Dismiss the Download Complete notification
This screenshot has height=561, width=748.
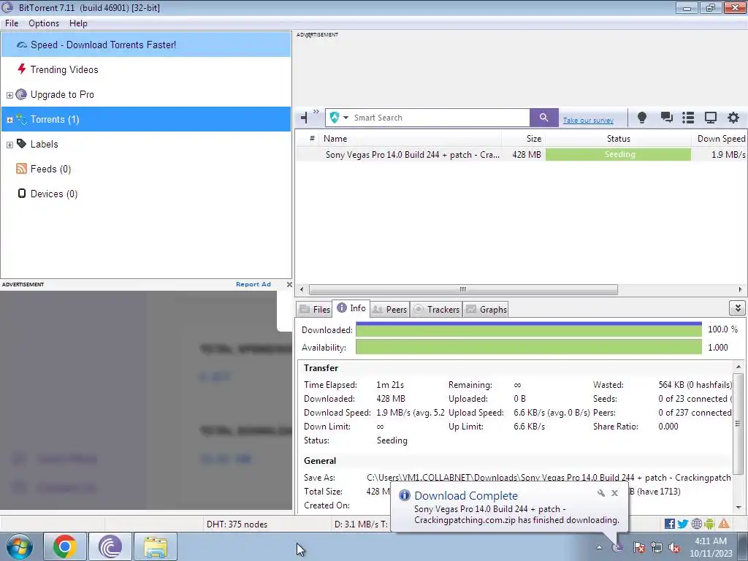coord(615,493)
